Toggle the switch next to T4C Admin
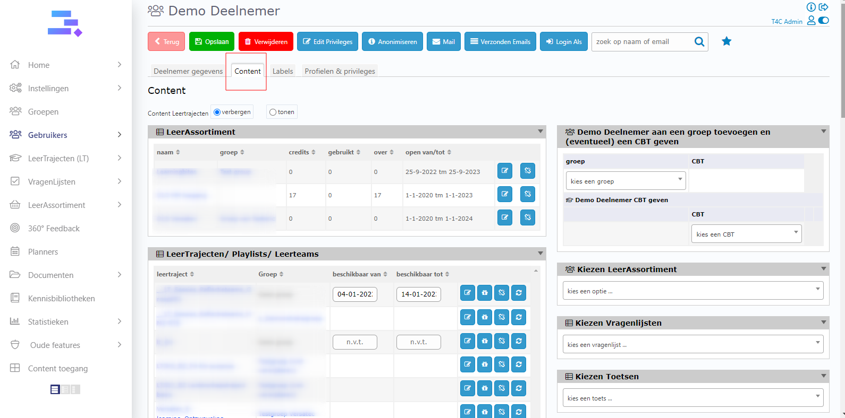This screenshot has width=845, height=418. [824, 21]
